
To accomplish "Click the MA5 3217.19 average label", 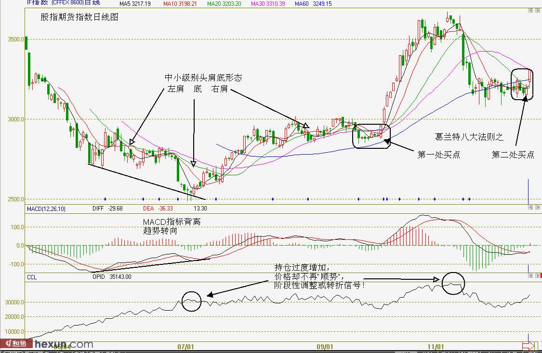I will (x=135, y=3).
